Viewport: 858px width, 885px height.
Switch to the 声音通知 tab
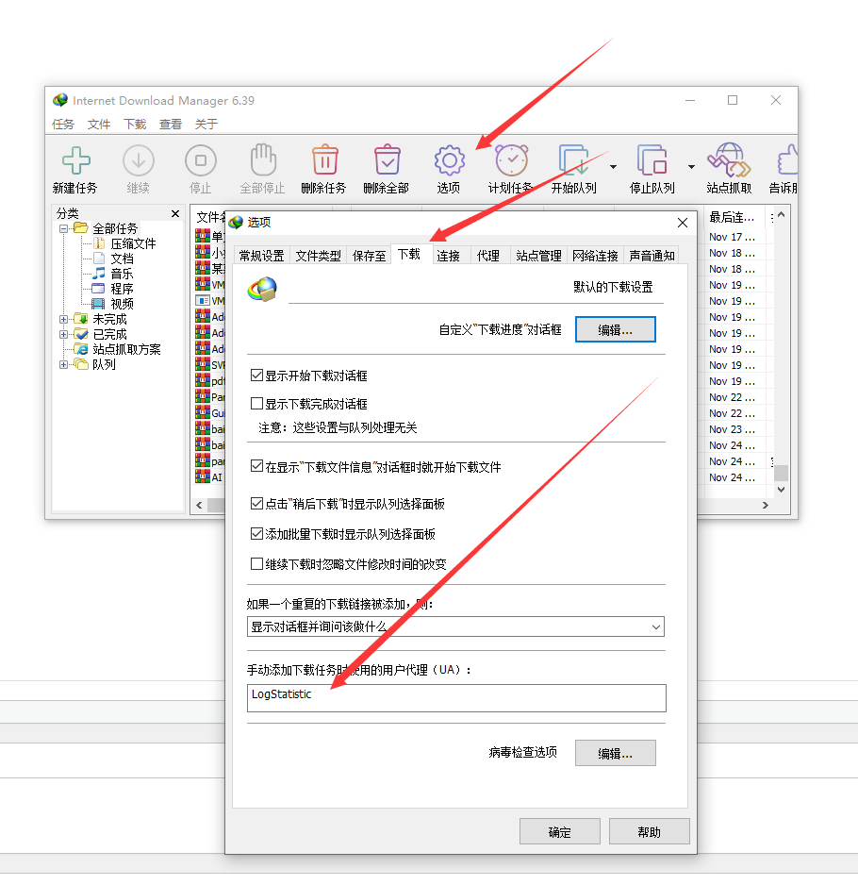point(652,256)
